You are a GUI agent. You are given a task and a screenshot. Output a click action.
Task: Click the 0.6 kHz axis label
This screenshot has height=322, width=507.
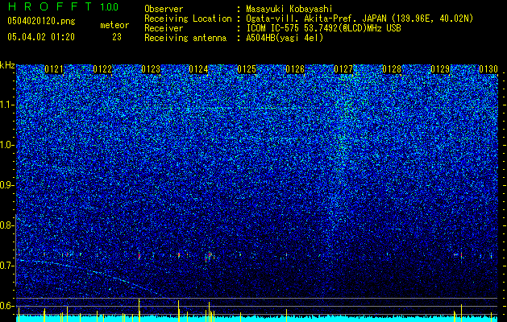click(6, 306)
